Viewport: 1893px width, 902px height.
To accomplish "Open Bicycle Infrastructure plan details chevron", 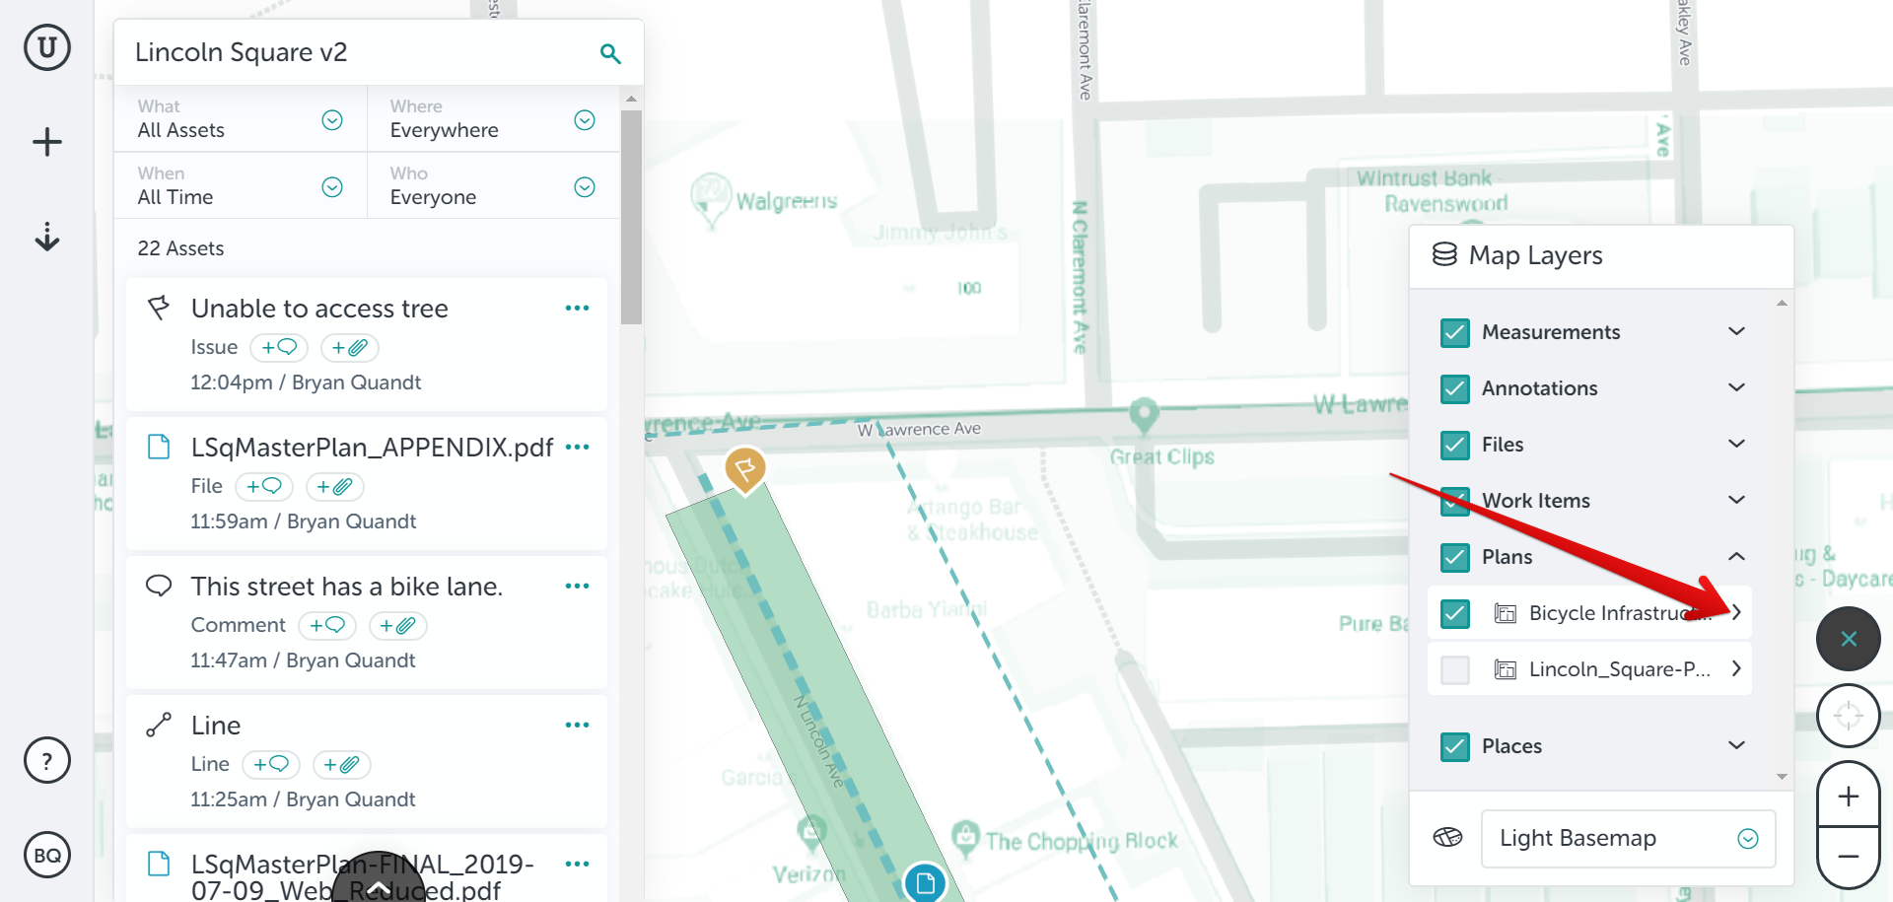I will (1736, 612).
